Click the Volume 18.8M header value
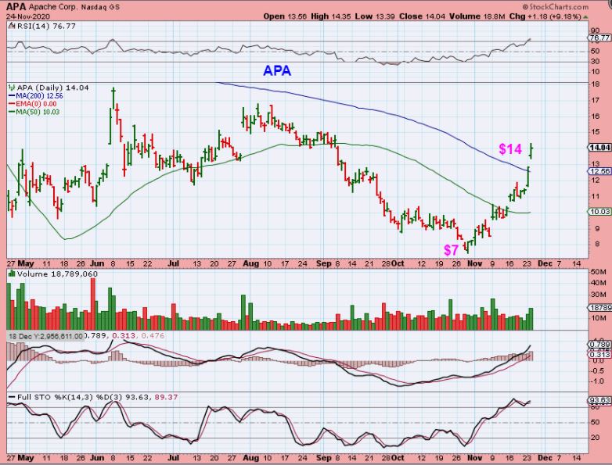612x465 pixels. click(x=477, y=16)
